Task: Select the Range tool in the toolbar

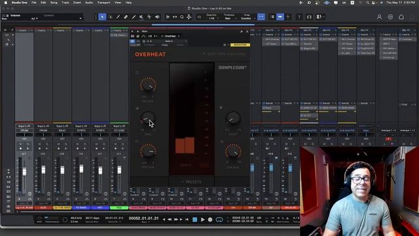Action: 111,17
